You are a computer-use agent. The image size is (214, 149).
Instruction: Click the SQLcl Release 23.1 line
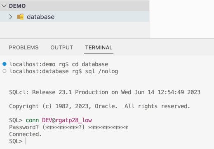coord(105,92)
